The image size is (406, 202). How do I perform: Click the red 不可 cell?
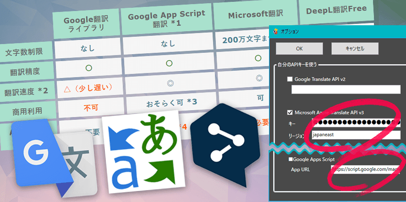(x=90, y=107)
